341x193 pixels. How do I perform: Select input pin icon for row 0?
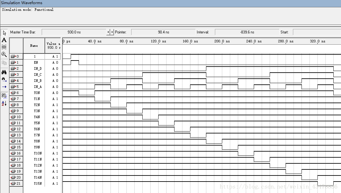[x=13, y=56]
